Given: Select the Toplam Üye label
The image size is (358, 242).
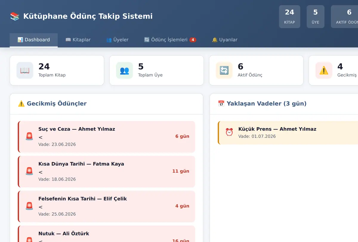Looking at the screenshot, I should tap(150, 75).
